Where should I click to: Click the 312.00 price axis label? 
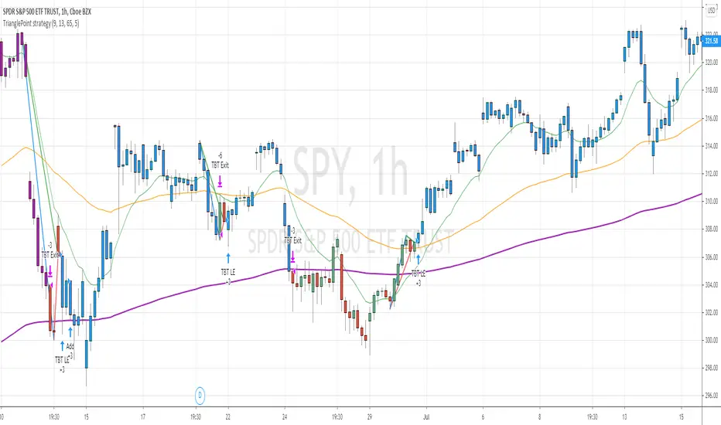711,173
